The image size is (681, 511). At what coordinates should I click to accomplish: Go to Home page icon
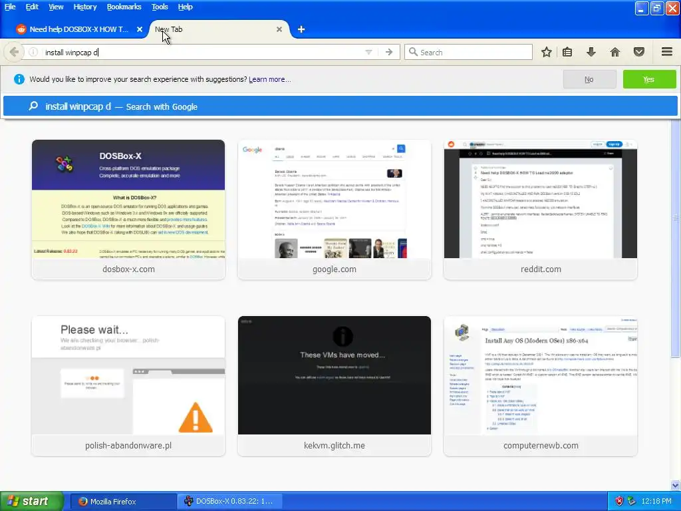pos(615,52)
